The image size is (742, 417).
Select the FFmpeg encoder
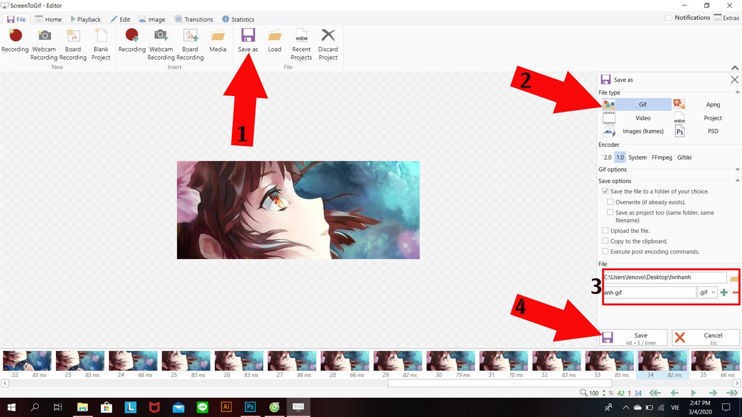pos(662,157)
